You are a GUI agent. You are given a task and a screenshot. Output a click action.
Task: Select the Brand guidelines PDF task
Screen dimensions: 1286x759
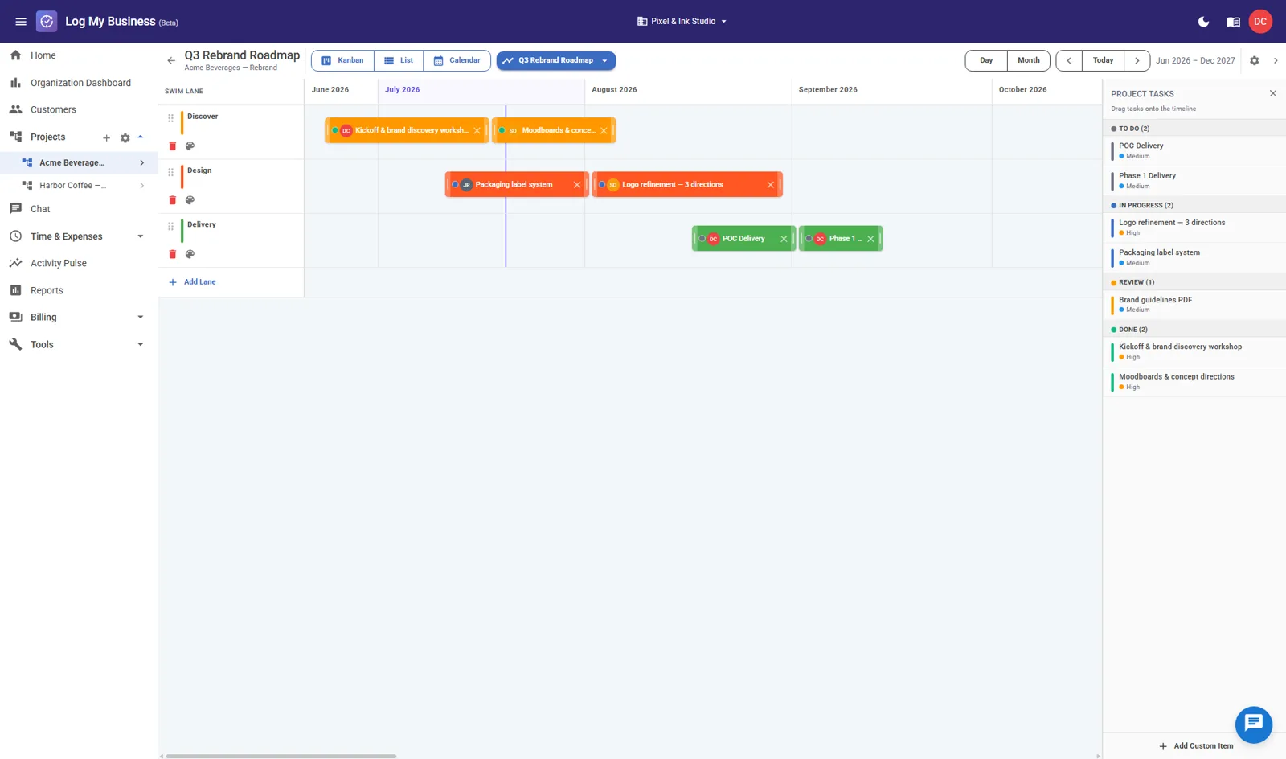[x=1194, y=304]
